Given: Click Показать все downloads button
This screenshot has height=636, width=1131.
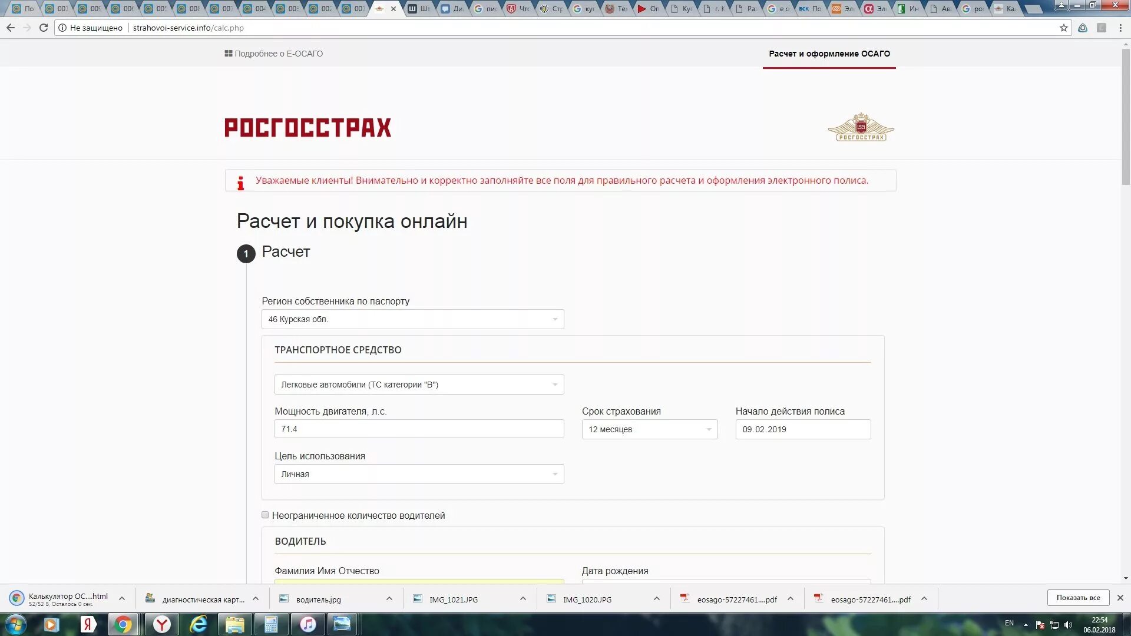Looking at the screenshot, I should (1078, 598).
